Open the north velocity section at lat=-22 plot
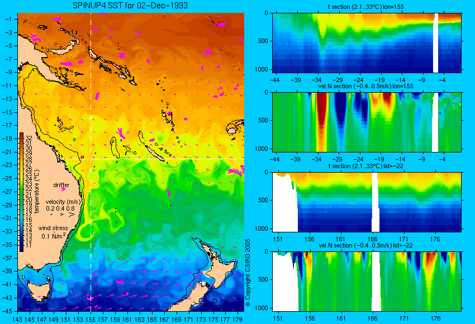The width and height of the screenshot is (475, 324). point(367,282)
